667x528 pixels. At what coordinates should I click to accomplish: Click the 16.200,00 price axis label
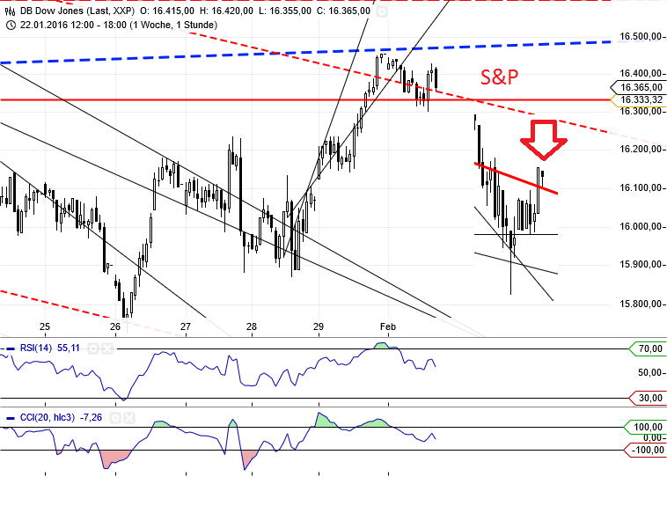coord(641,150)
